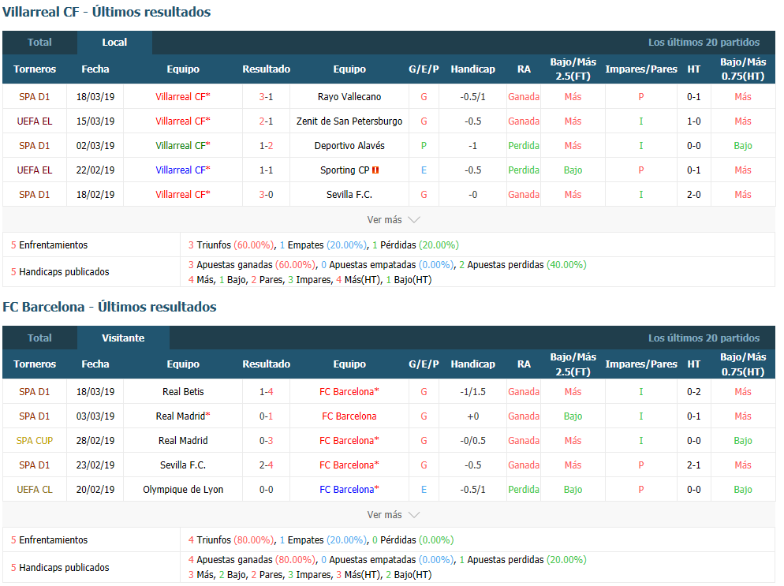Click the +0 handicap in the 03/03/19 row
This screenshot has width=784, height=586.
tap(472, 416)
